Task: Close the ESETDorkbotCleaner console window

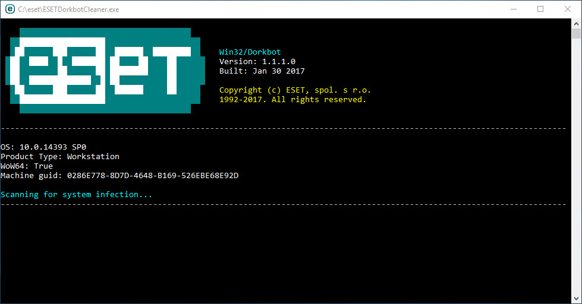Action: [568, 9]
